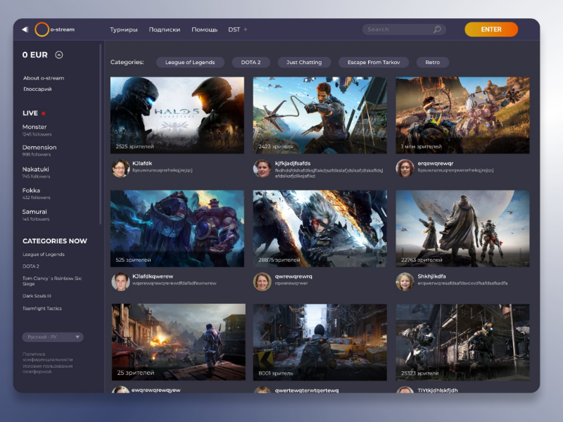Open the Monster channel from LIVE list
Image resolution: width=563 pixels, height=422 pixels.
pyautogui.click(x=33, y=127)
